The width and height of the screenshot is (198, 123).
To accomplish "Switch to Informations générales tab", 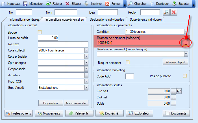I will point(24,20).
